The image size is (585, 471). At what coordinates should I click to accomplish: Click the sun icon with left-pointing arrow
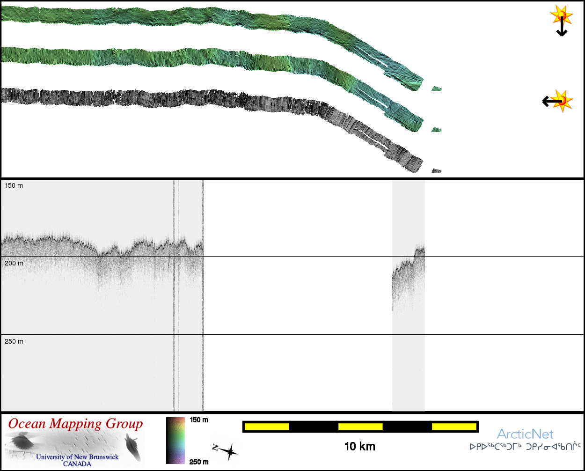coord(557,101)
